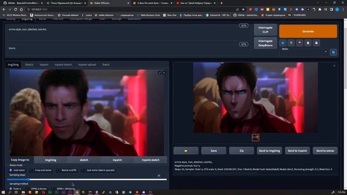This screenshot has width=347, height=195.
Task: Click the Save button under the output
Action: [214, 151]
